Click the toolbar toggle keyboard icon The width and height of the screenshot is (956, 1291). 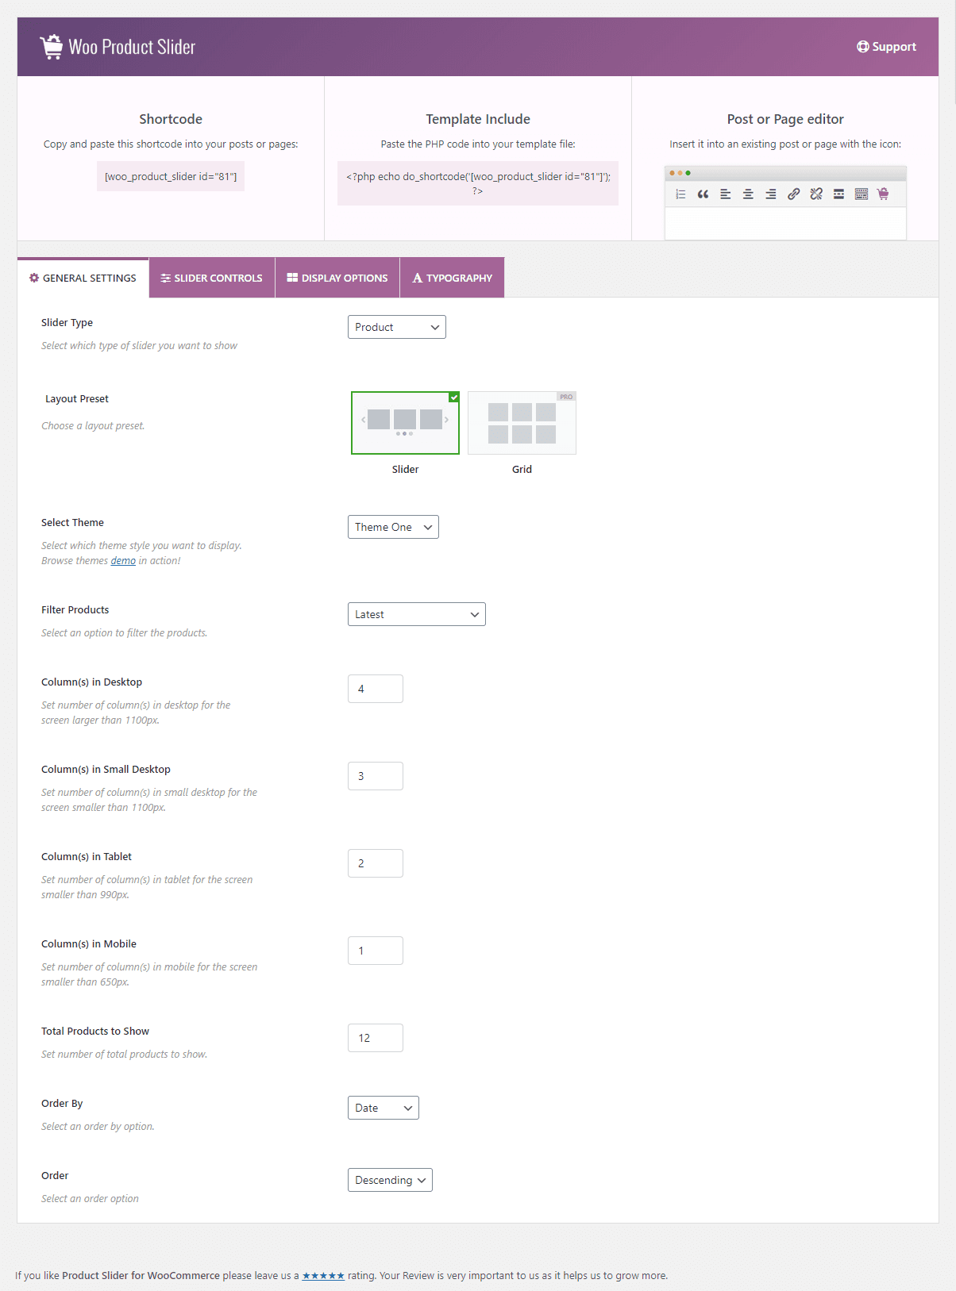[862, 194]
